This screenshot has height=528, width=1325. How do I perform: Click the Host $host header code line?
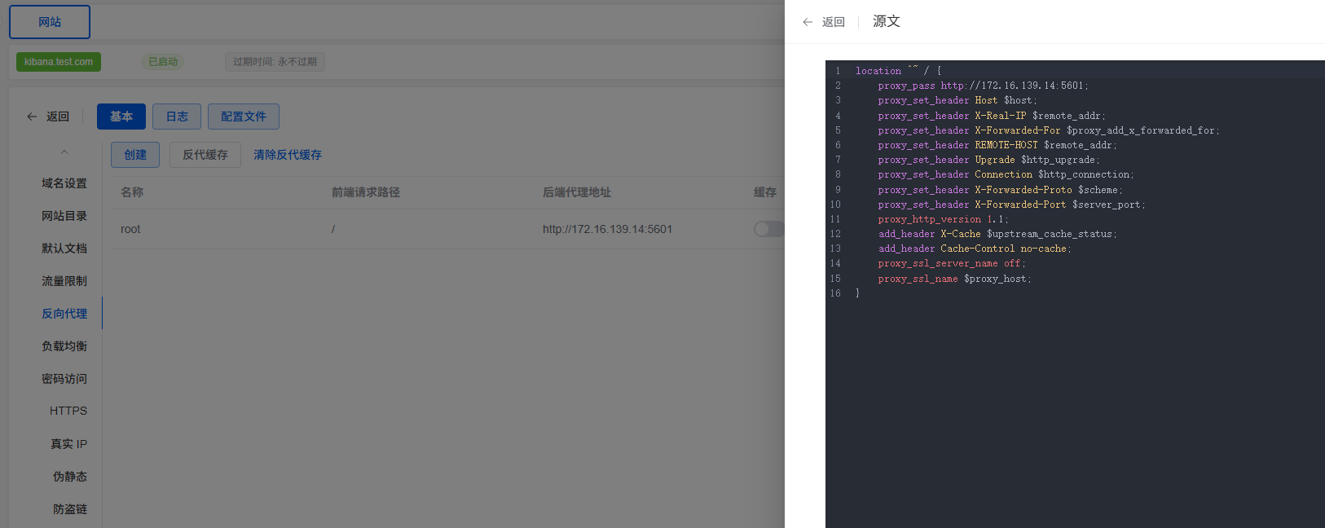pyautogui.click(x=957, y=100)
